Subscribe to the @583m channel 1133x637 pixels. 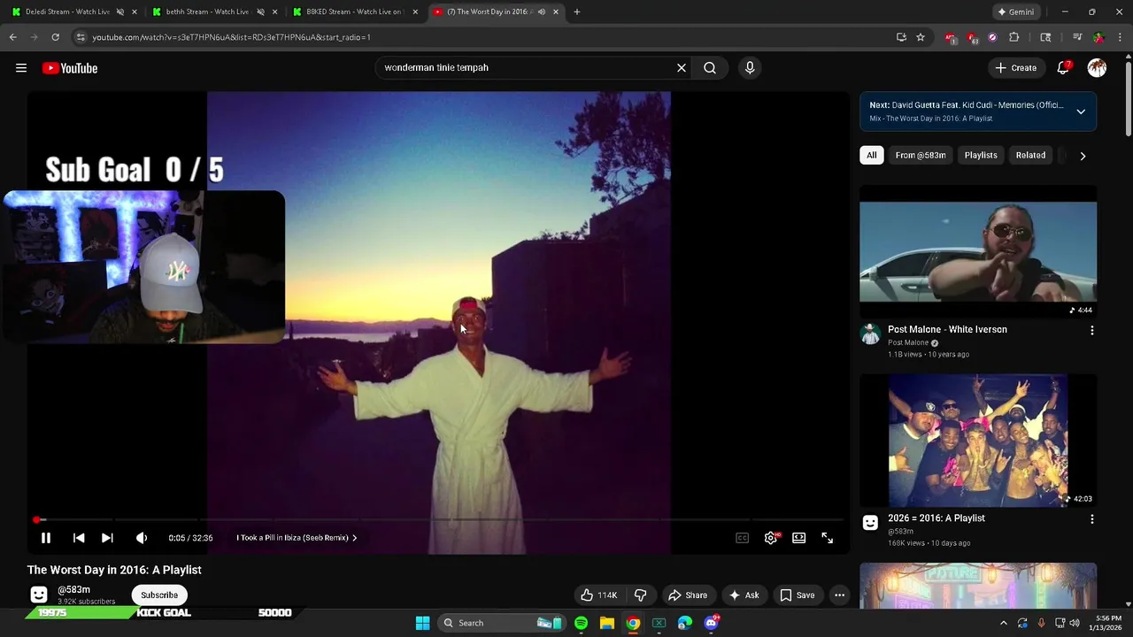point(159,595)
